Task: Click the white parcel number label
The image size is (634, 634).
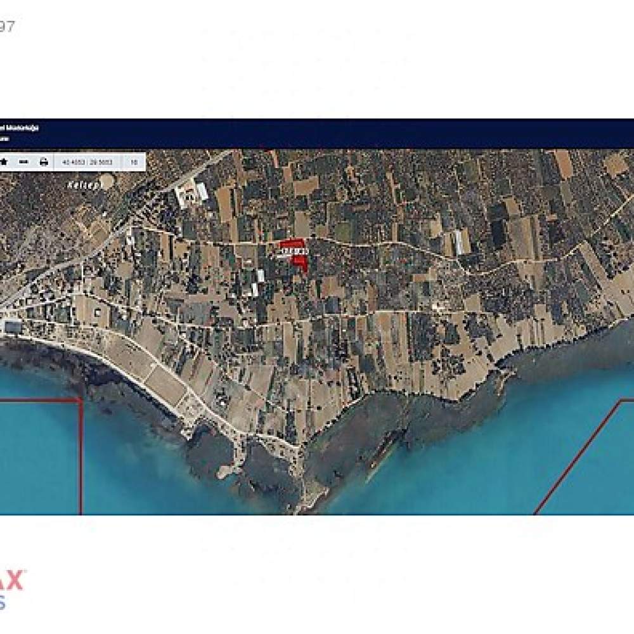Action: [x=295, y=252]
